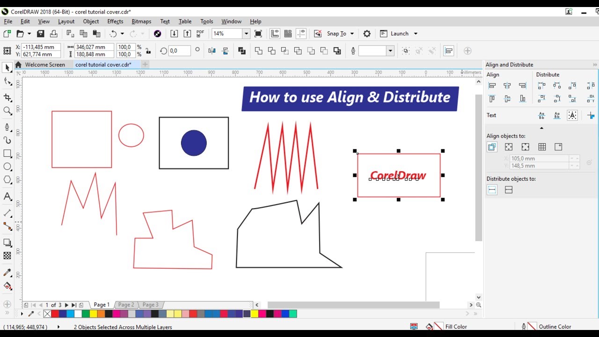This screenshot has width=599, height=337.
Task: Select the Polygon tool
Action: tap(7, 180)
